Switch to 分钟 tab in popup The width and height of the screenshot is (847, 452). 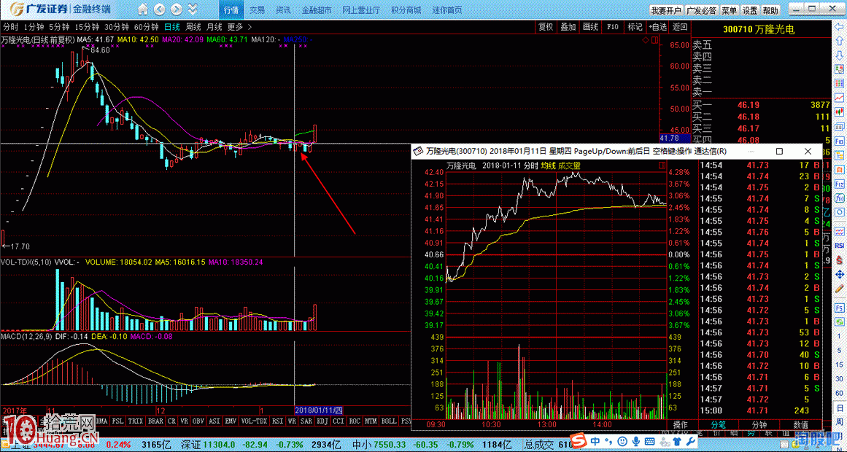tap(759, 424)
